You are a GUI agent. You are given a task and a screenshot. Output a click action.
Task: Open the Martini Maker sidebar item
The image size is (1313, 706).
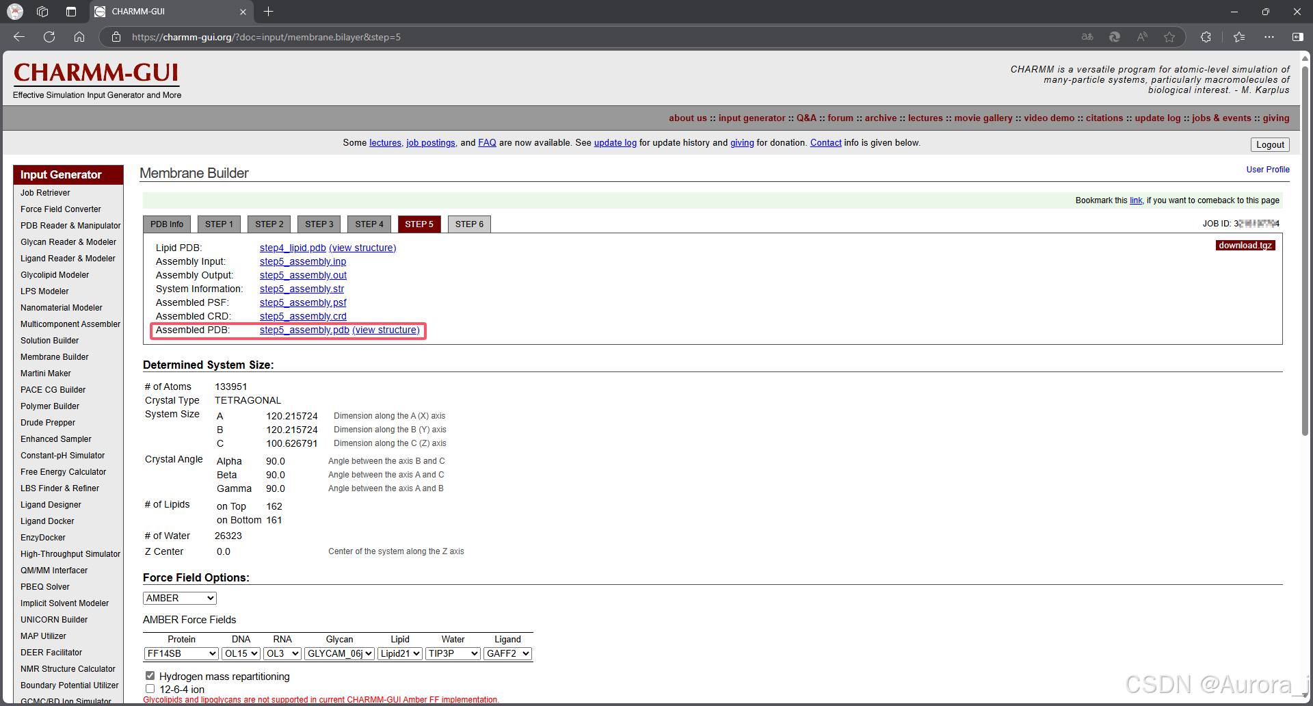[x=46, y=374]
